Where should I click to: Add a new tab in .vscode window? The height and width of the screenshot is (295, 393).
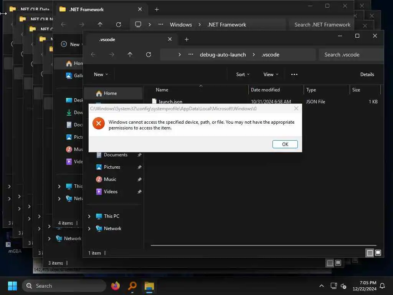click(x=187, y=40)
